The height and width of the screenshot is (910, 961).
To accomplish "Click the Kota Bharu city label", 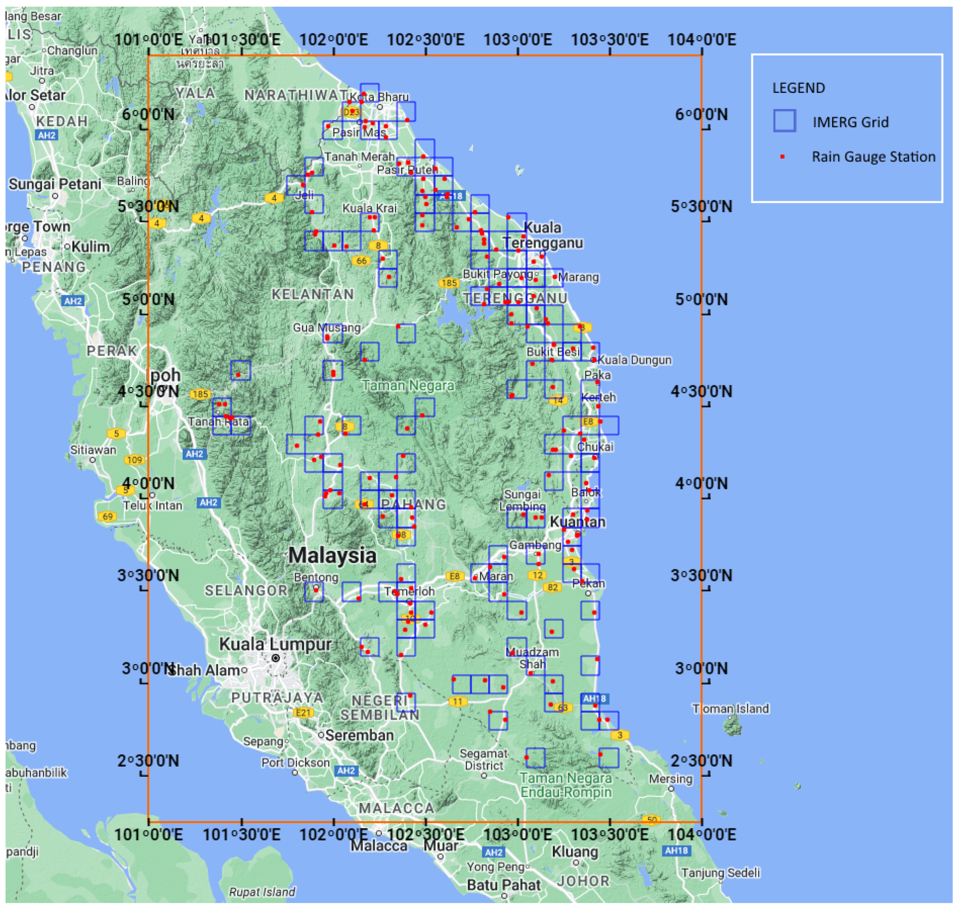I will click(379, 97).
